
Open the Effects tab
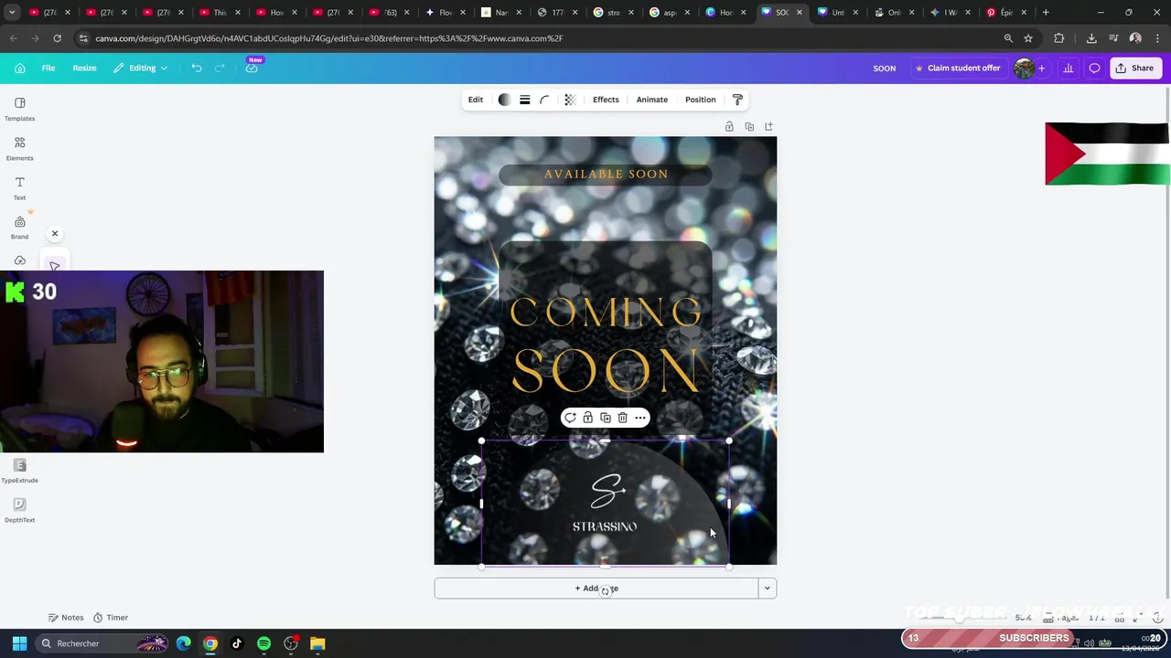[606, 100]
